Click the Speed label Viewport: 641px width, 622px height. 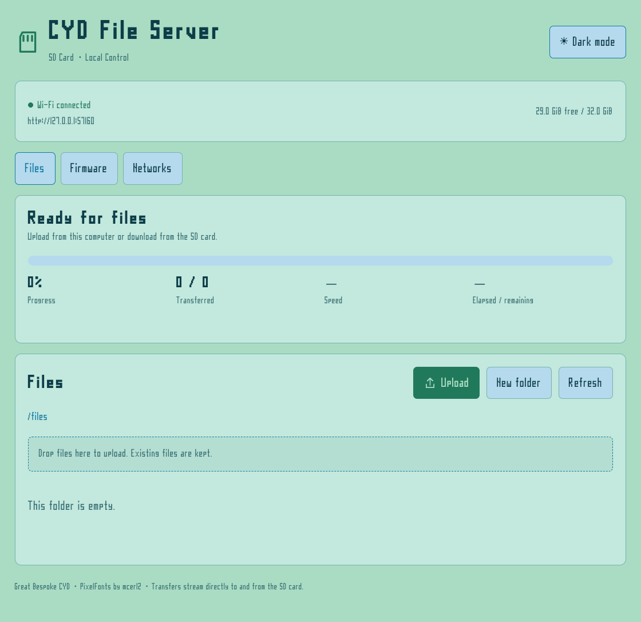pos(333,300)
